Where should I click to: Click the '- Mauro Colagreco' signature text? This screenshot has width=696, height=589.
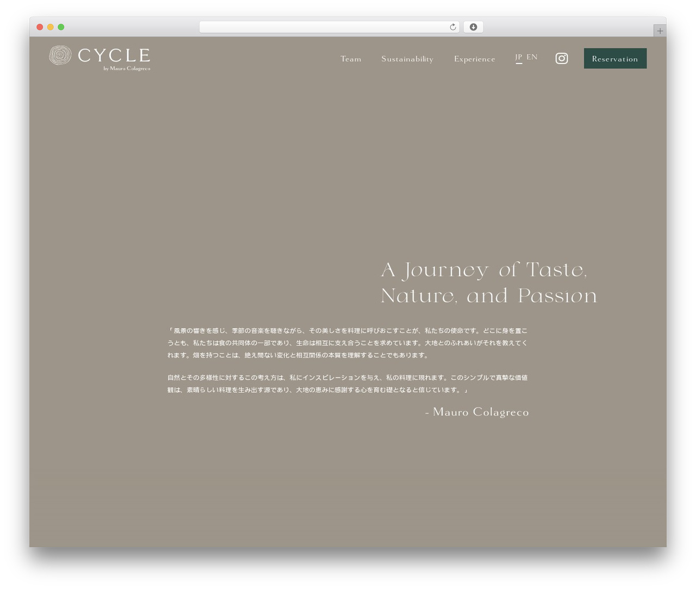pyautogui.click(x=477, y=412)
